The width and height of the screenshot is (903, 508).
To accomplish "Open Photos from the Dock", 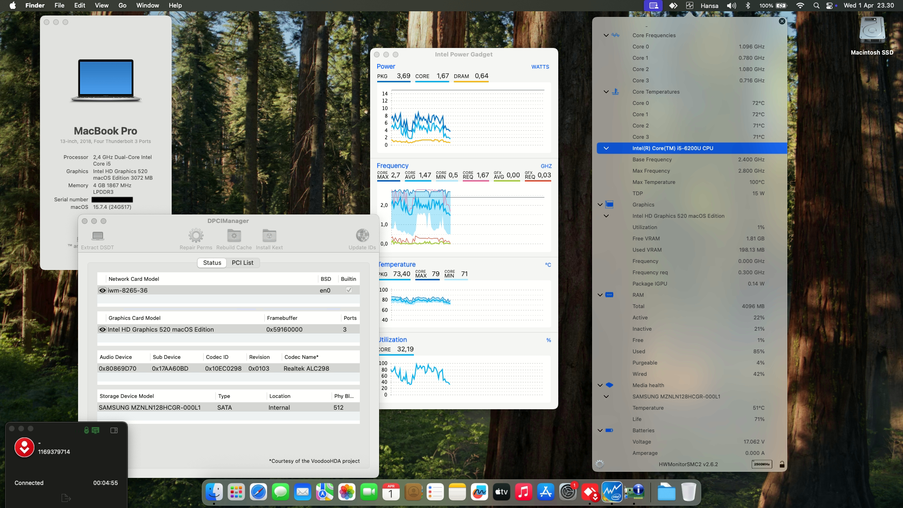I will 347,492.
